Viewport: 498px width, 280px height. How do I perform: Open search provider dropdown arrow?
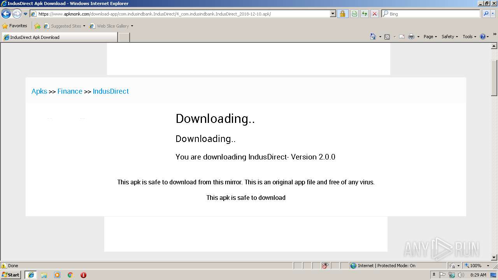point(493,14)
